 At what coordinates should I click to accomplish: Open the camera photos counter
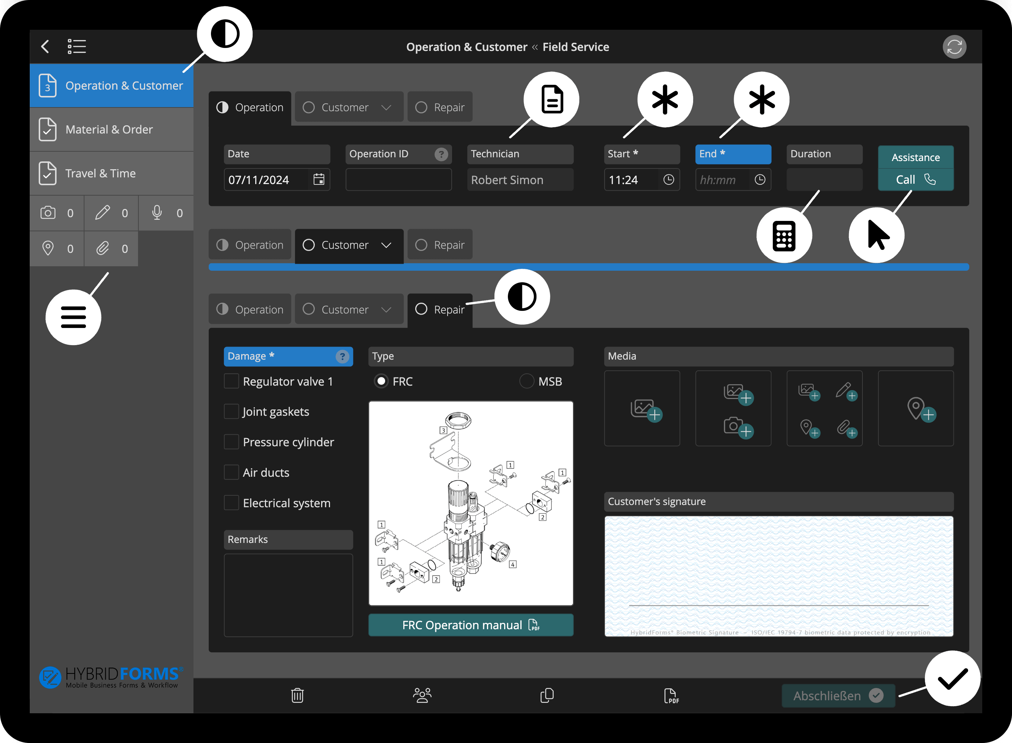click(57, 213)
